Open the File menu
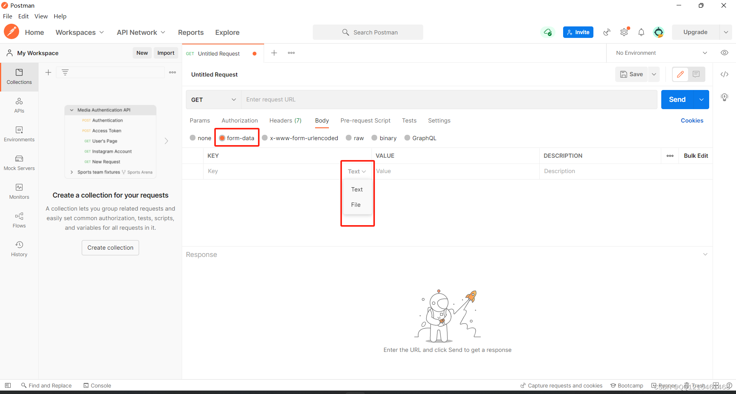The height and width of the screenshot is (394, 736). coord(8,16)
